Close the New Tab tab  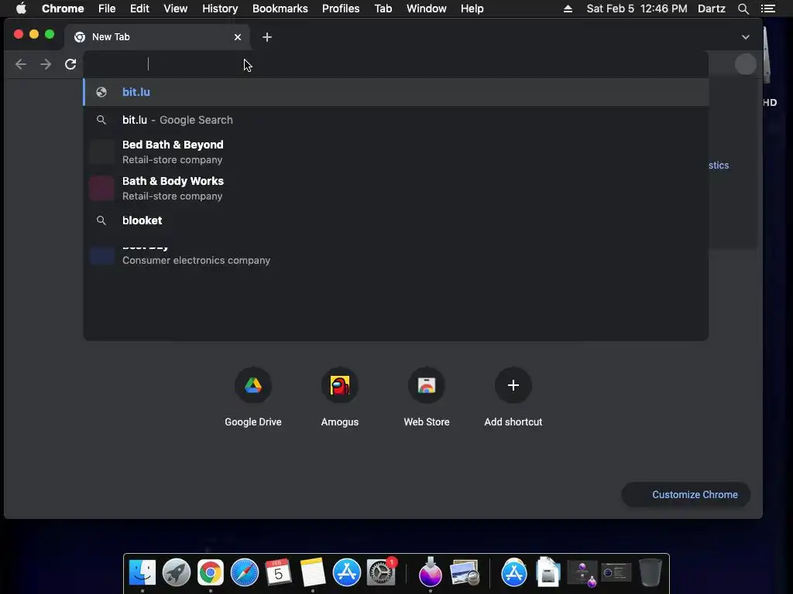[238, 37]
